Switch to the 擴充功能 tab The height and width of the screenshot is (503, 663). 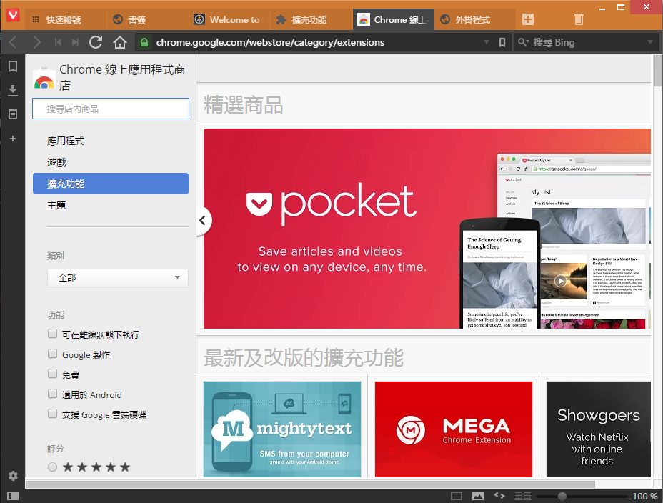click(310, 19)
